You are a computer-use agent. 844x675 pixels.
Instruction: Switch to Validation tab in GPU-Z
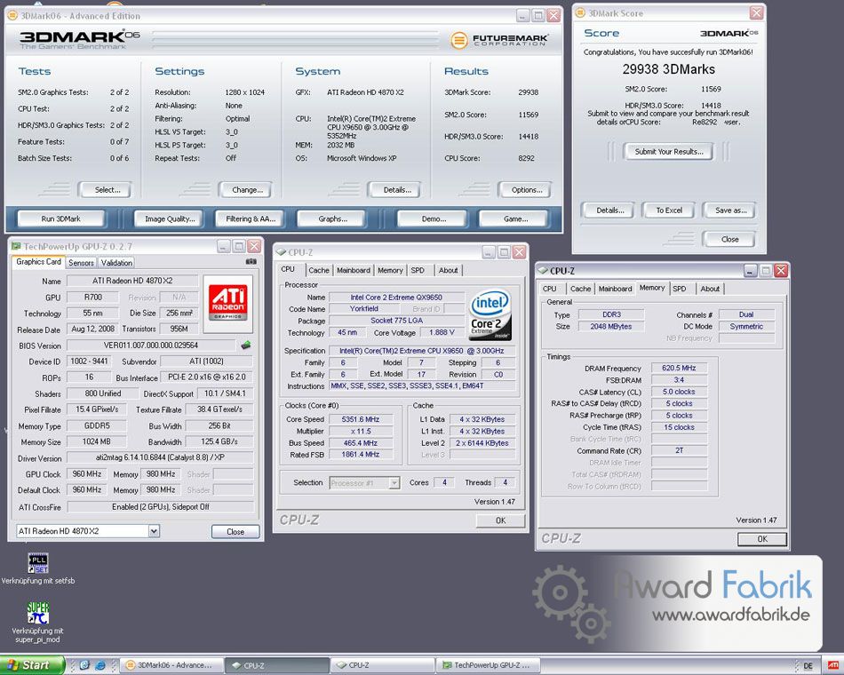[116, 263]
